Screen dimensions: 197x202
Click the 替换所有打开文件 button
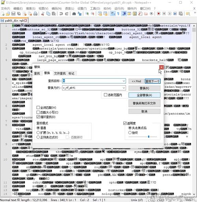coord(144,103)
